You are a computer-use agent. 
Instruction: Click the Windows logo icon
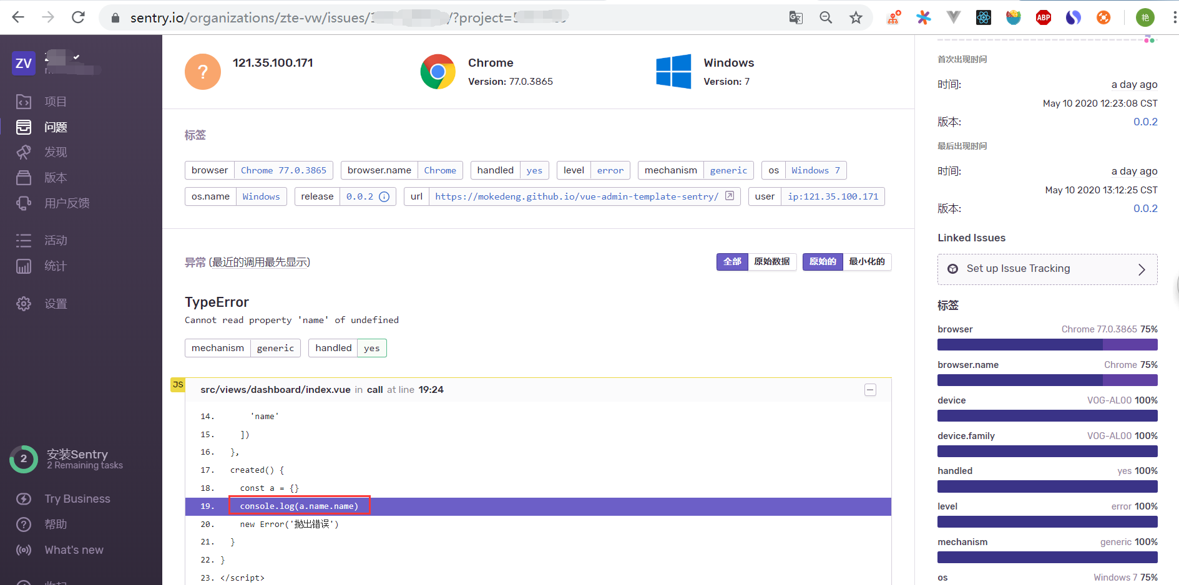[x=673, y=72]
